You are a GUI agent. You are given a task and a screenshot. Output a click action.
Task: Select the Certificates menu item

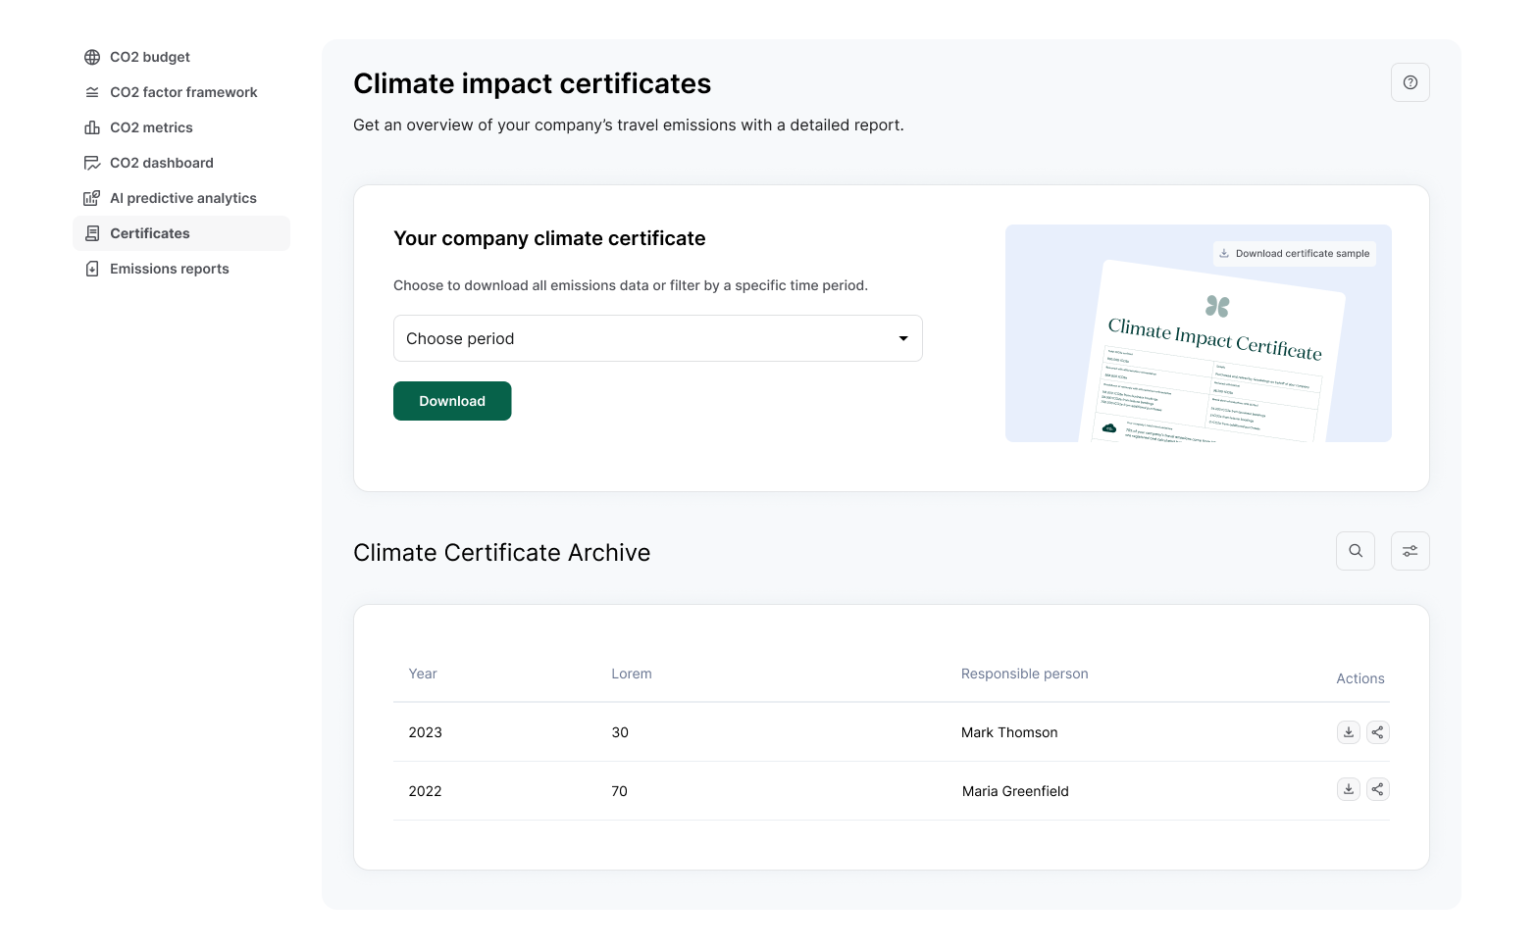coord(181,233)
